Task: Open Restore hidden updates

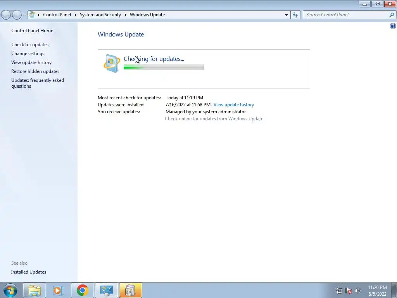Action: point(35,71)
